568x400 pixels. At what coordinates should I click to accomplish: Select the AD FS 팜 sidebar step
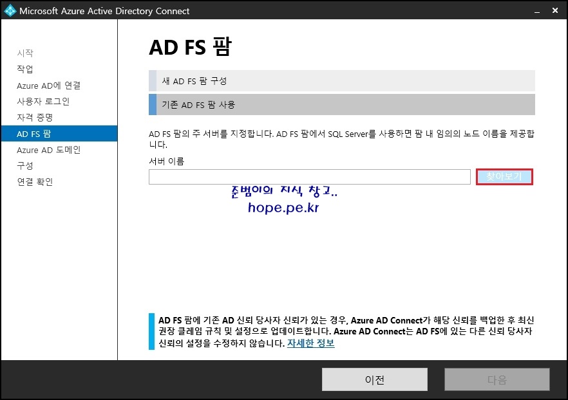click(x=59, y=134)
